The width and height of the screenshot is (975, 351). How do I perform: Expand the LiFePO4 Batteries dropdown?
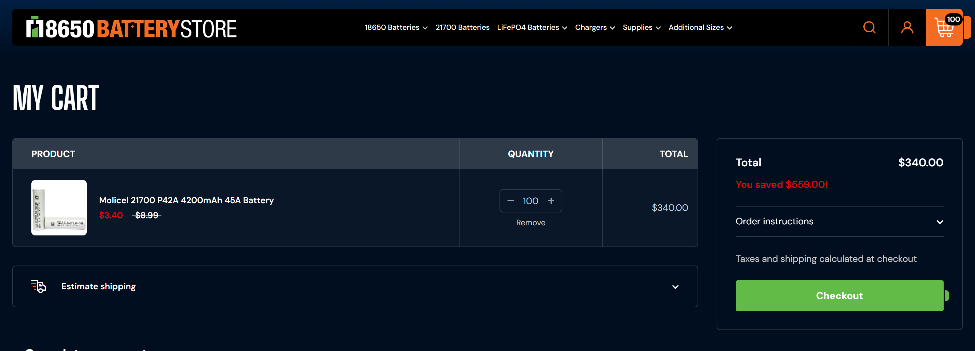point(531,27)
